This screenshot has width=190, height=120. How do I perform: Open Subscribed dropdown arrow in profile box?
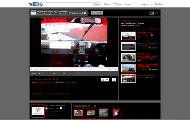[61, 108]
